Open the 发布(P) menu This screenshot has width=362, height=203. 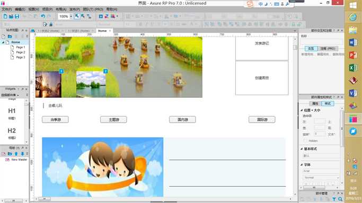(x=75, y=9)
